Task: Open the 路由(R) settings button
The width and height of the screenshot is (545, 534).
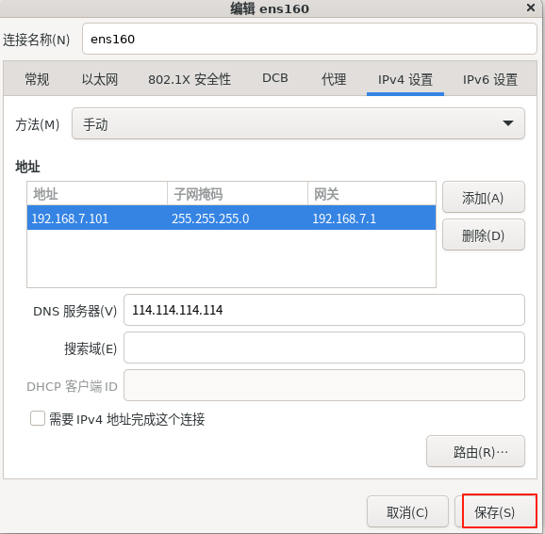Action: (475, 451)
